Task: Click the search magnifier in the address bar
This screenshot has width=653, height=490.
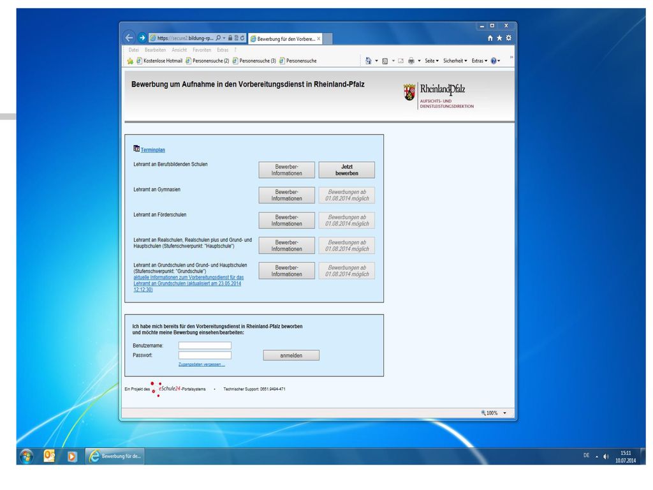Action: [218, 38]
